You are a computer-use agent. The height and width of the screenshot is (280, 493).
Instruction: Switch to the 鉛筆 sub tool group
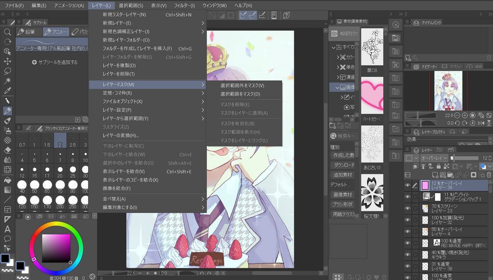(x=29, y=32)
